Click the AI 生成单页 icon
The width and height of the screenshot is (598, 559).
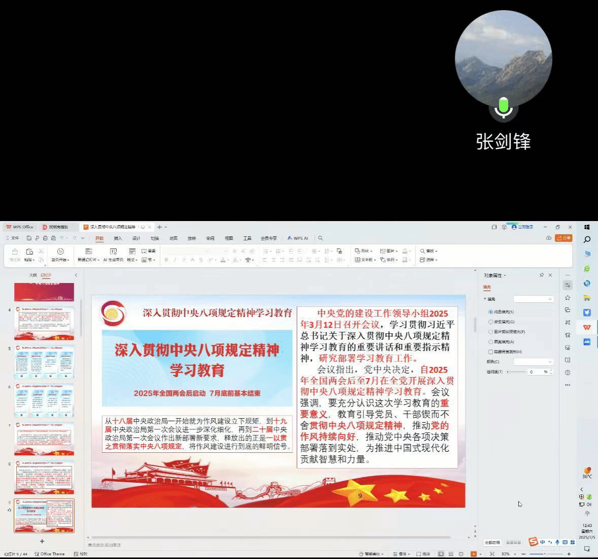tap(113, 252)
